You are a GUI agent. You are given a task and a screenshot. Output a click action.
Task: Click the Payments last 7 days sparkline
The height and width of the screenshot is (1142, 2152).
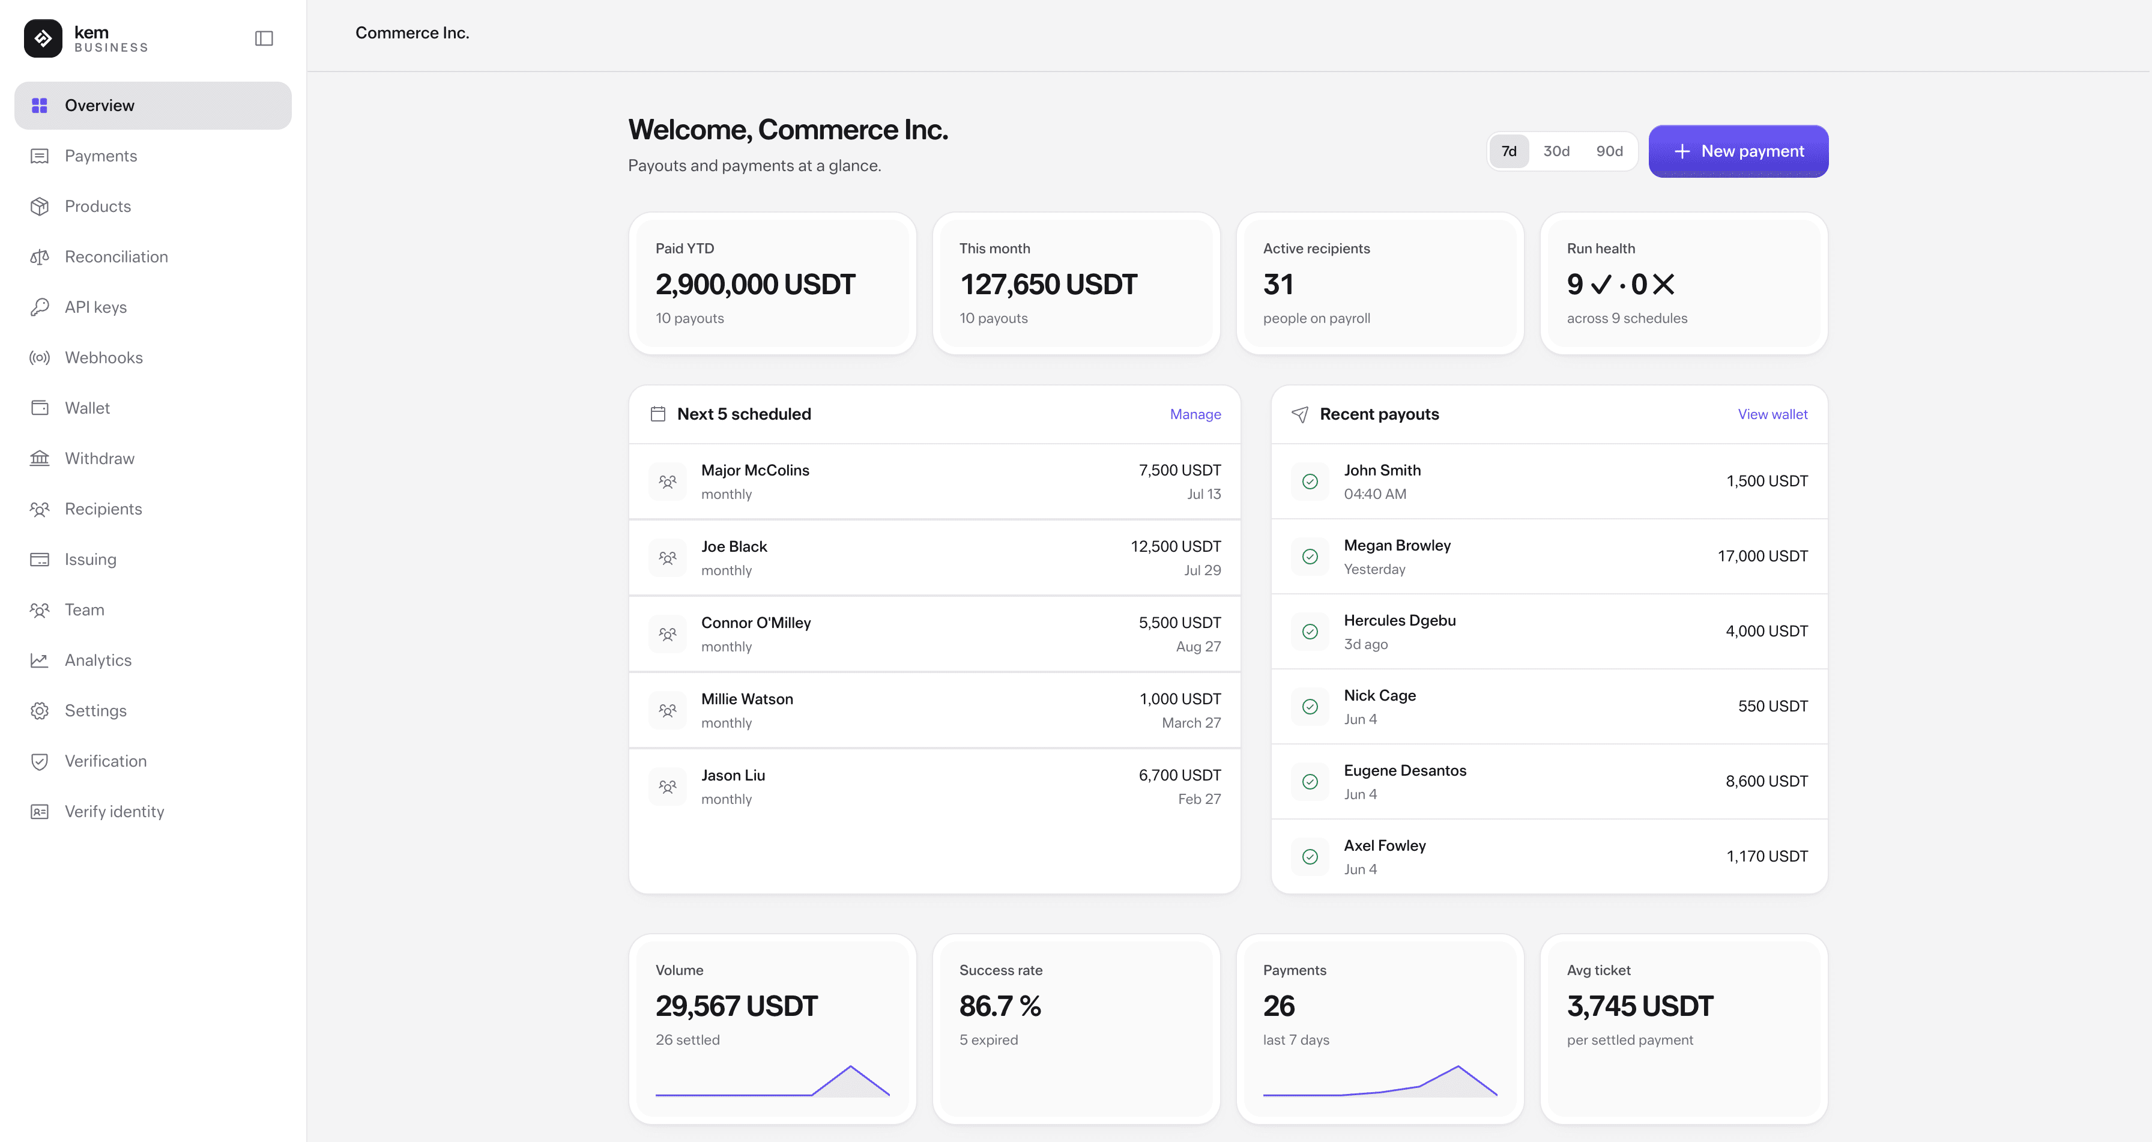pos(1380,1081)
